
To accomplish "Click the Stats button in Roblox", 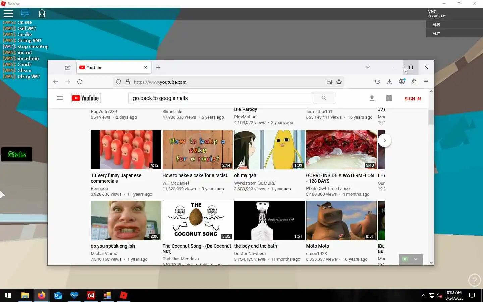I will coord(17,154).
